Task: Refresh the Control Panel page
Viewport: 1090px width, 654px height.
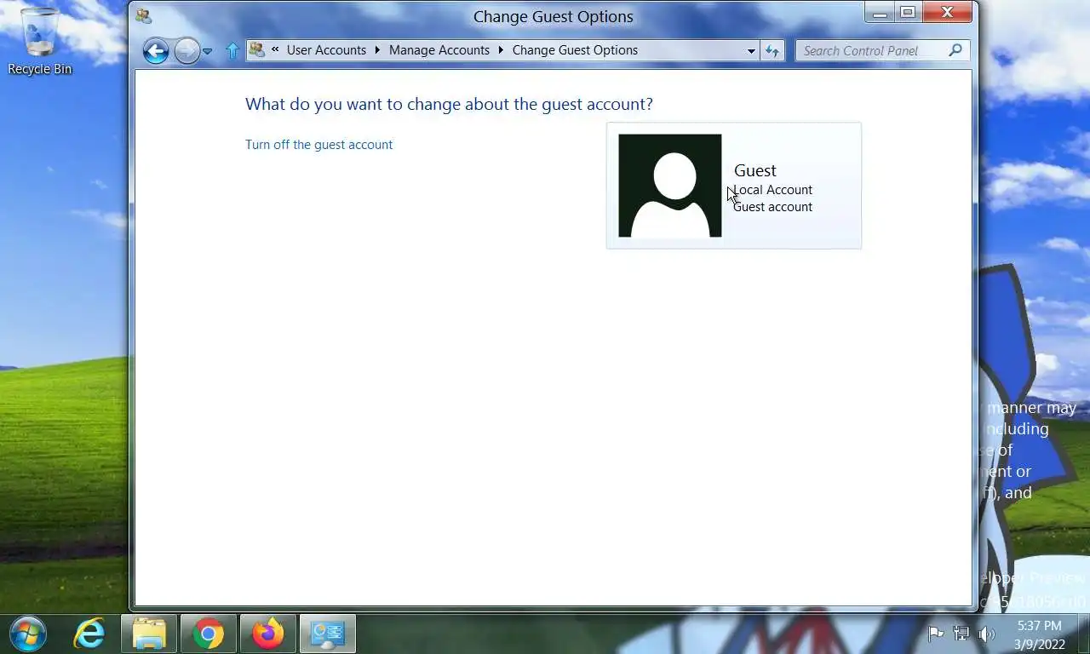Action: tap(772, 51)
